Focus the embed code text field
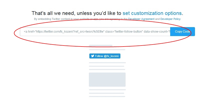 [x=95, y=32]
